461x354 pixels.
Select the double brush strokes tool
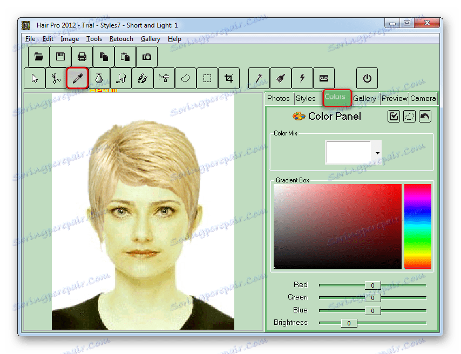coord(143,78)
